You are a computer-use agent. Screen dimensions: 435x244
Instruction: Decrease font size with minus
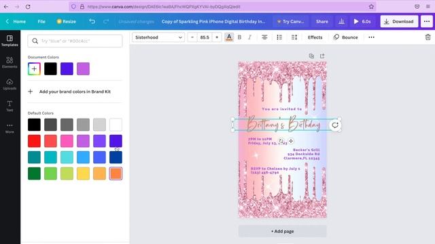(192, 37)
